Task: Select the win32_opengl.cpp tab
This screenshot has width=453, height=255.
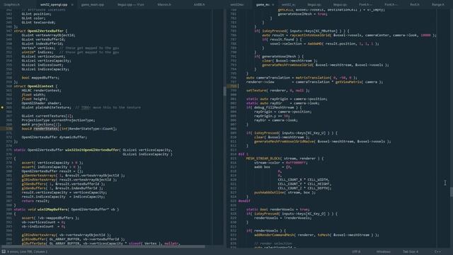Action: pyautogui.click(x=54, y=5)
